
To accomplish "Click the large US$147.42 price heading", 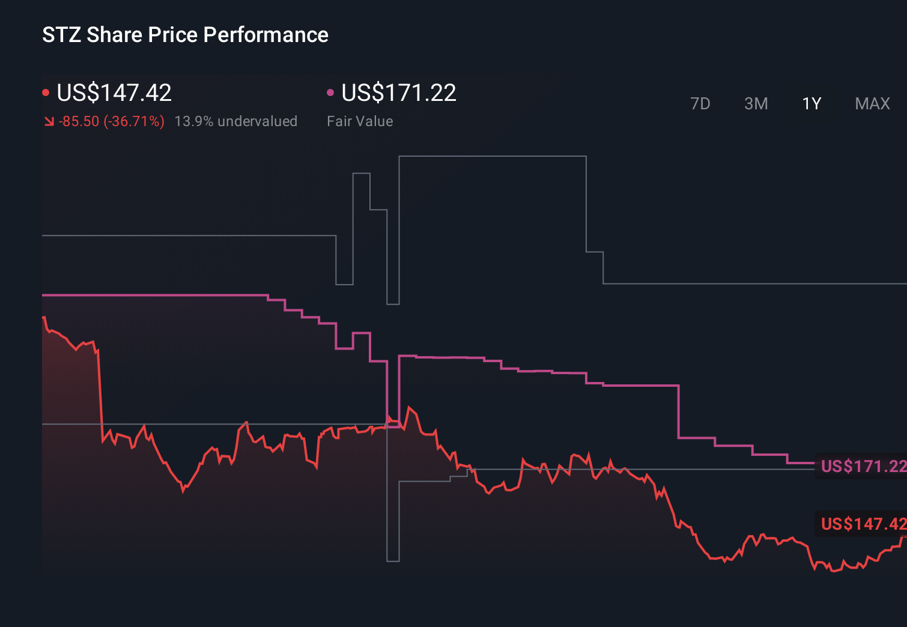I will [114, 92].
